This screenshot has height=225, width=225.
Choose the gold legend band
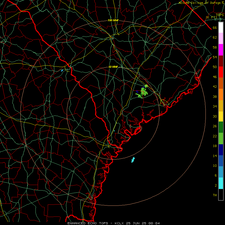click(x=221, y=106)
